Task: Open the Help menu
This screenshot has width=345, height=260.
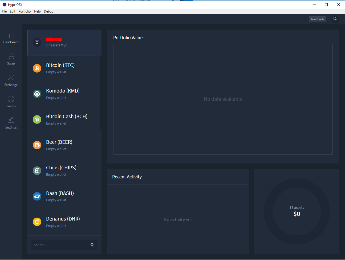Action: point(37,11)
